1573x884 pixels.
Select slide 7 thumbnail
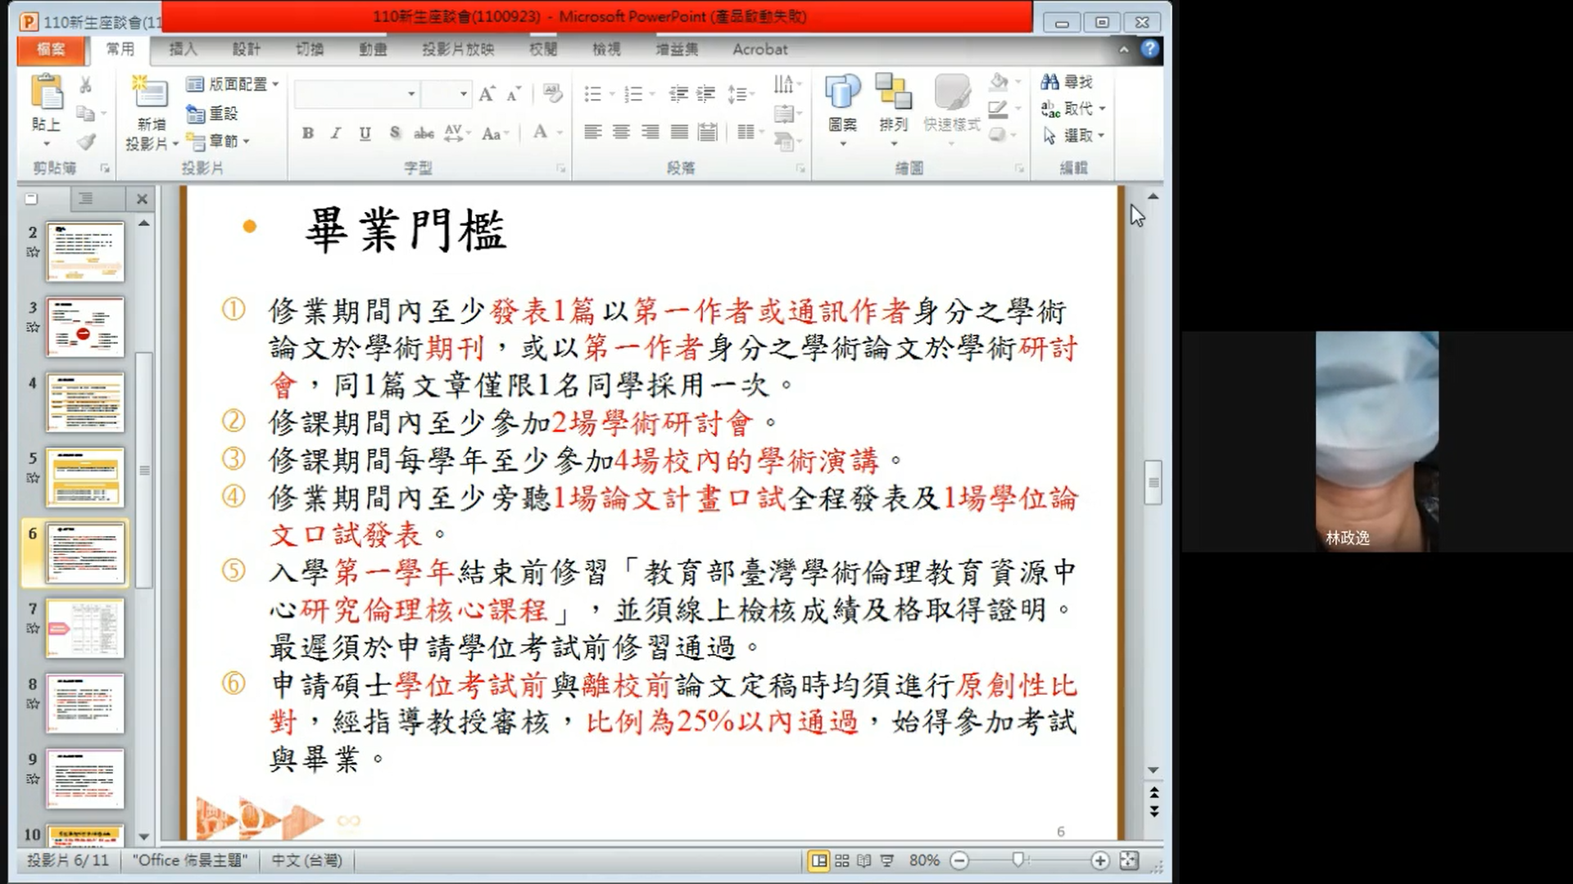[85, 628]
